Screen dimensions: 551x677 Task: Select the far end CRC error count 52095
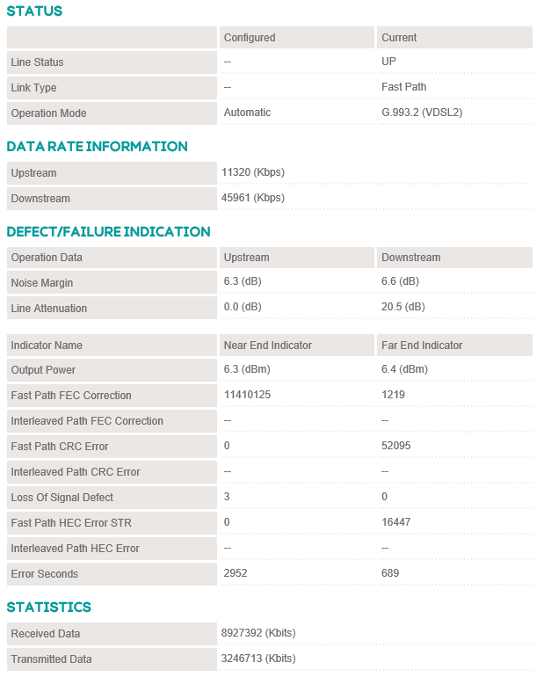coord(396,446)
